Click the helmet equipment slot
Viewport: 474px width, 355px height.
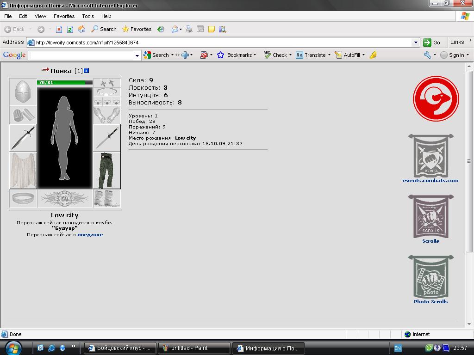click(x=23, y=92)
